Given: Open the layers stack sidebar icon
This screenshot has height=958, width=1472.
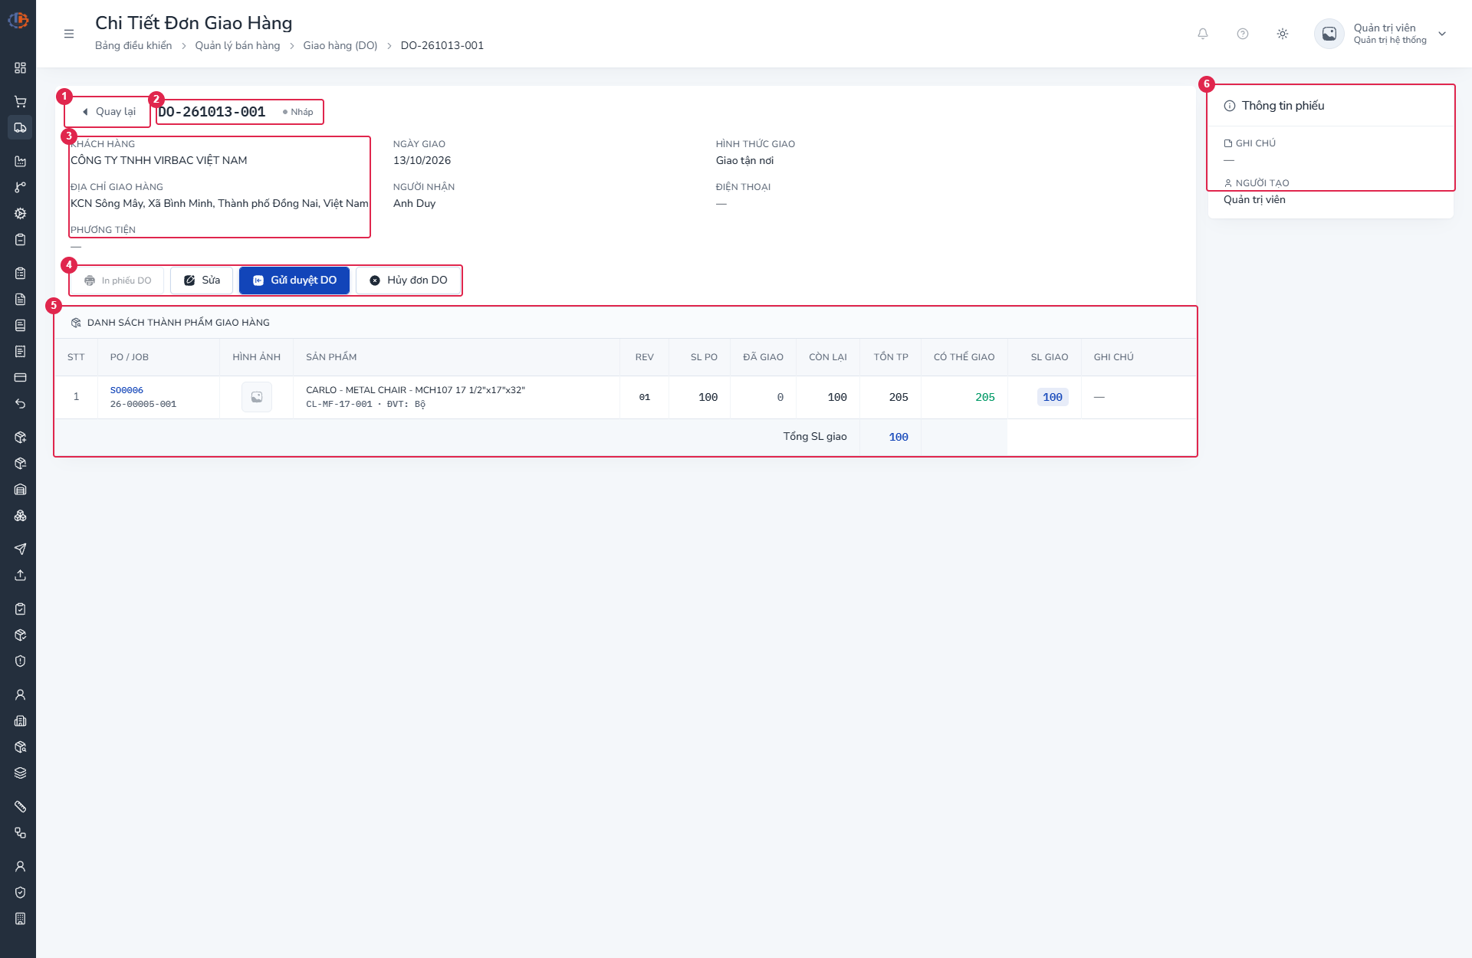Looking at the screenshot, I should [x=21, y=773].
